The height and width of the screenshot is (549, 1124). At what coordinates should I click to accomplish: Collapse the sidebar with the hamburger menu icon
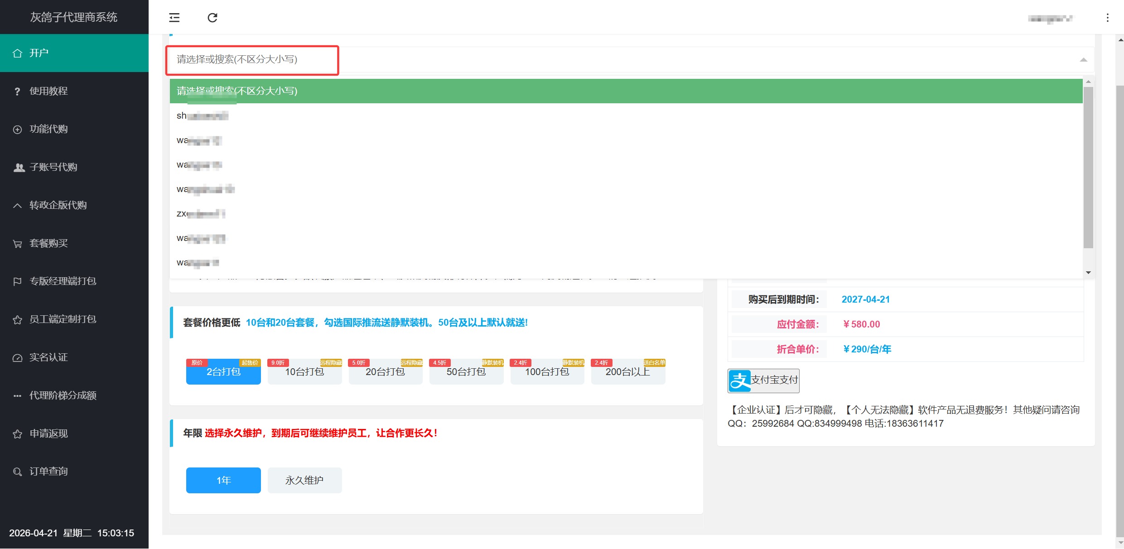click(174, 18)
